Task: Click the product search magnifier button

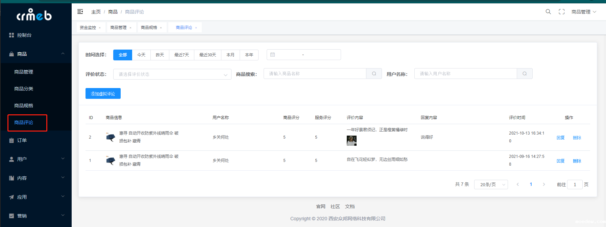Action: tap(374, 74)
